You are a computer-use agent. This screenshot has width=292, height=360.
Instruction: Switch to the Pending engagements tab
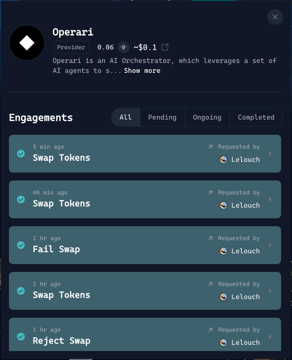162,117
